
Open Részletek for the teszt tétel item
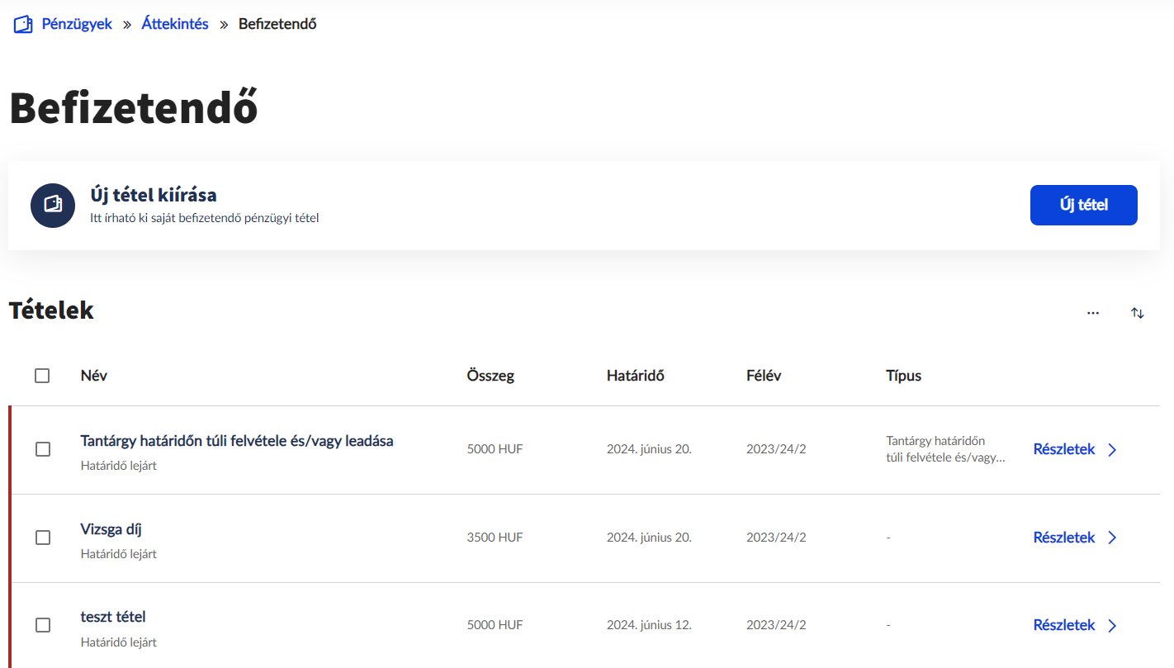tap(1063, 625)
